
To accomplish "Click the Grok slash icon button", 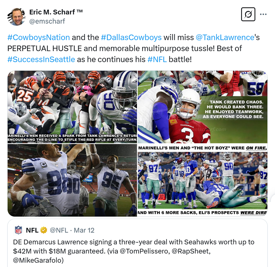I will pos(248,14).
